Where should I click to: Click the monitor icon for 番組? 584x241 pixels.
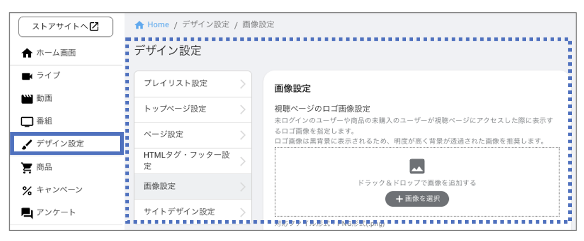coord(27,122)
